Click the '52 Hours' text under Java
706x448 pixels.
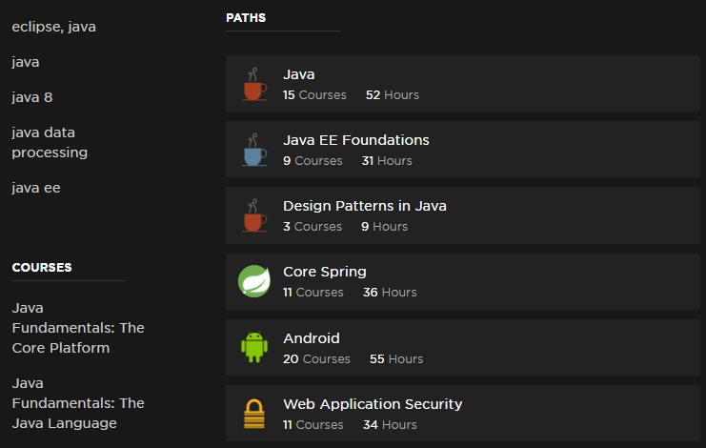[x=393, y=95]
